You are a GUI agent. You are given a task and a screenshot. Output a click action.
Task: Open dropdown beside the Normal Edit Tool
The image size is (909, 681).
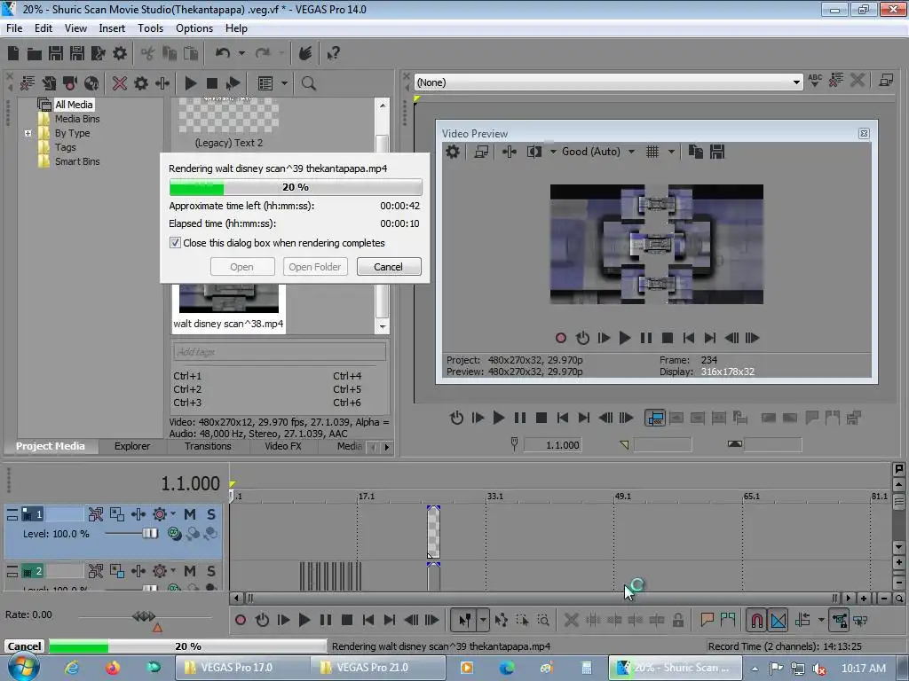coord(484,620)
